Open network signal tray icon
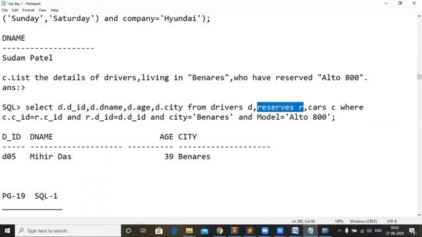This screenshot has height=237, width=422. pyautogui.click(x=362, y=230)
